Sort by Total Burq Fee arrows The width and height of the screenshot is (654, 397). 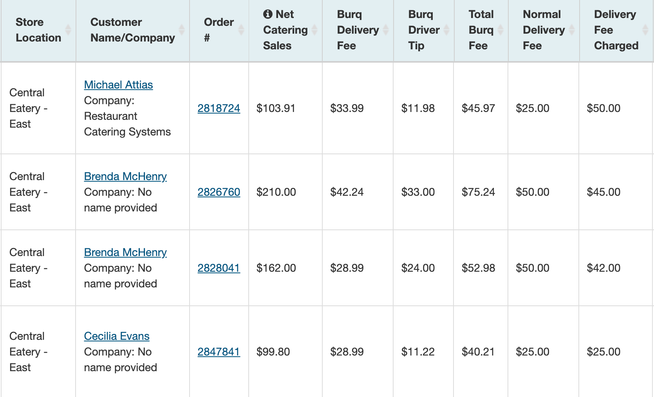tap(500, 30)
